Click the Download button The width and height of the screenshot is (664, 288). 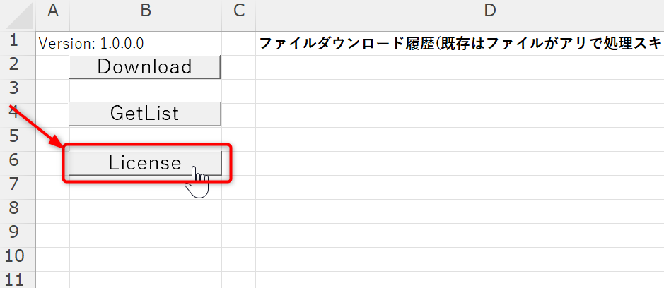pyautogui.click(x=145, y=67)
